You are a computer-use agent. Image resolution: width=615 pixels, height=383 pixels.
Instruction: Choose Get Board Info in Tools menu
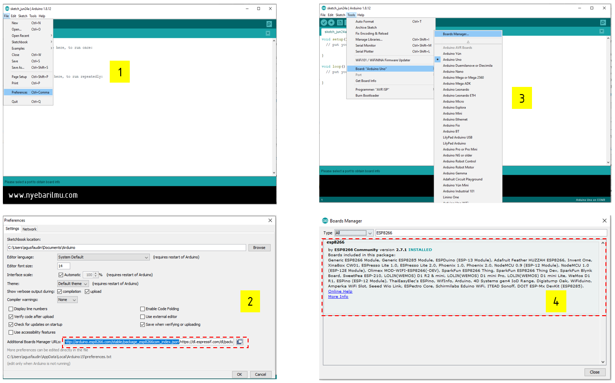point(391,81)
